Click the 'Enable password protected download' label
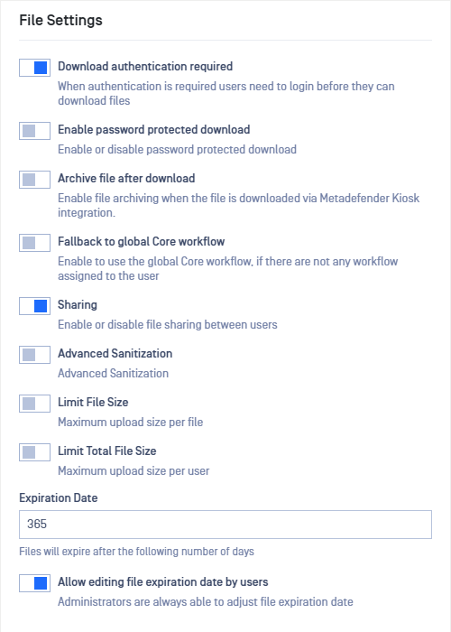Screen dimensions: 451x632 point(154,129)
